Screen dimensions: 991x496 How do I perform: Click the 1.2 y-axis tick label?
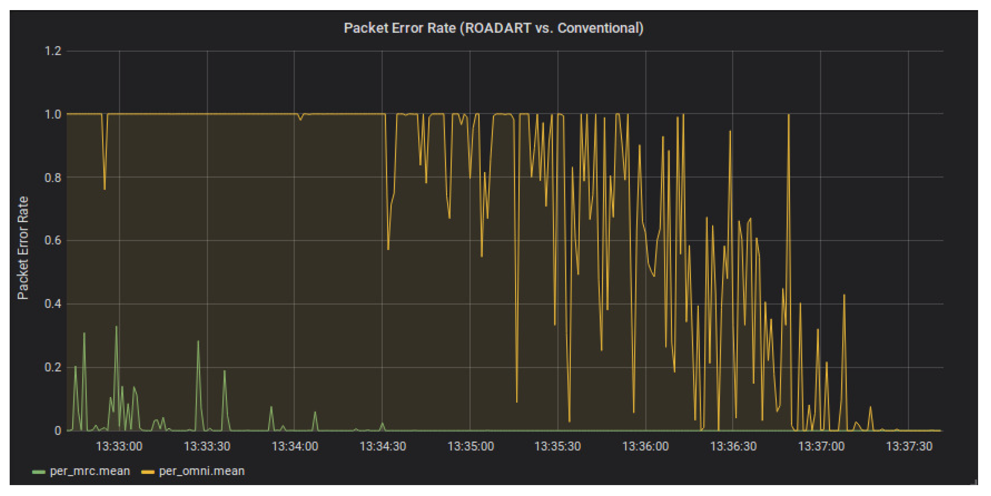(53, 51)
